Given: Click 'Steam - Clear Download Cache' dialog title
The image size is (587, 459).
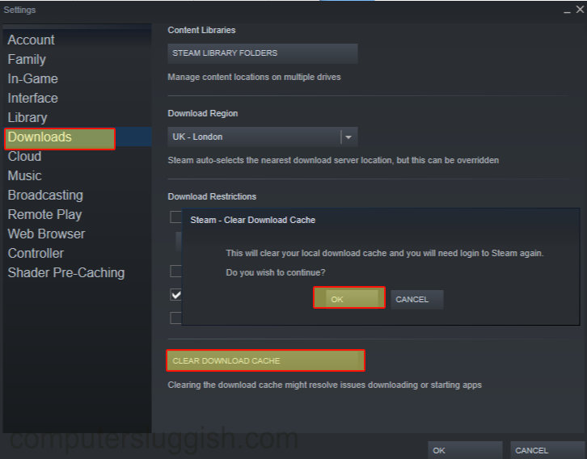Looking at the screenshot, I should point(253,220).
